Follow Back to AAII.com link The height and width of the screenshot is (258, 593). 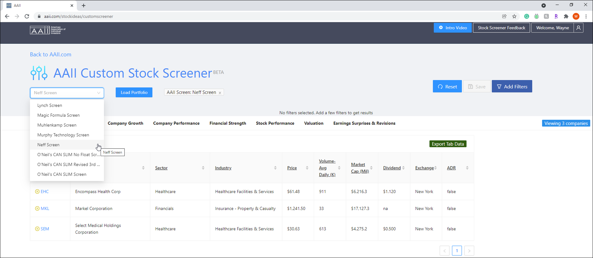click(x=50, y=55)
